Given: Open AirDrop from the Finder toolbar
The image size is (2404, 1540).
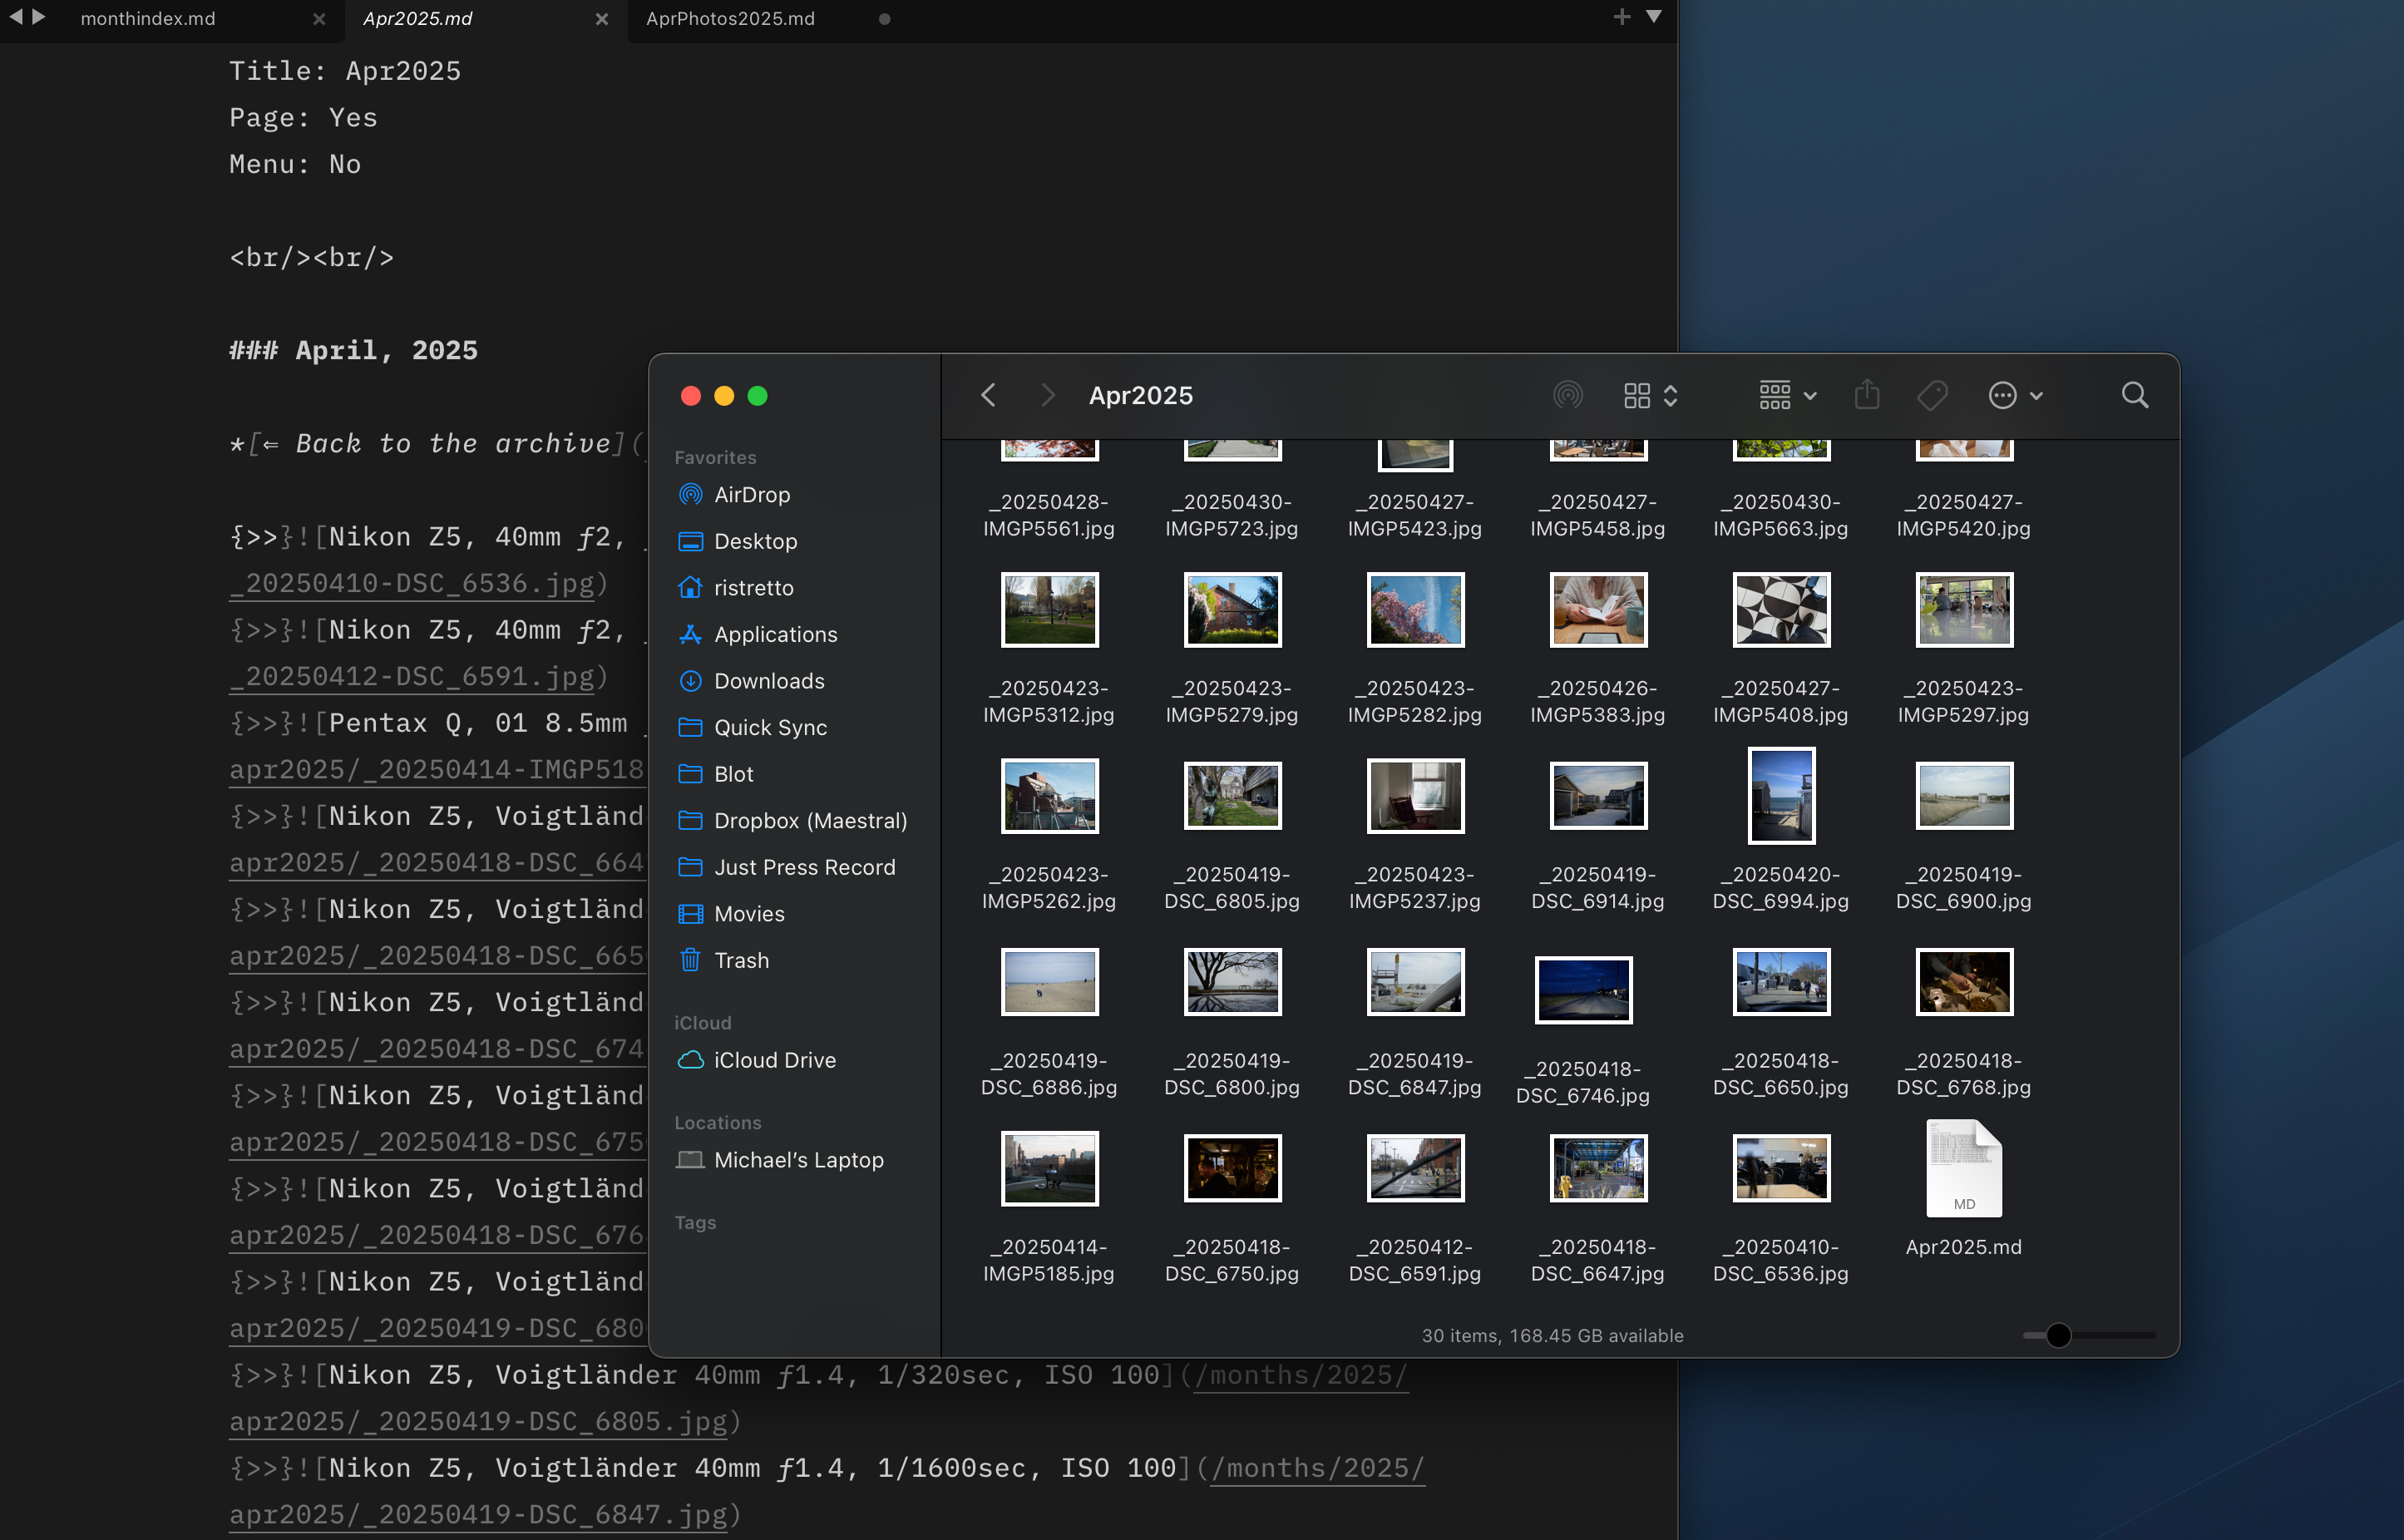Looking at the screenshot, I should pos(1567,395).
